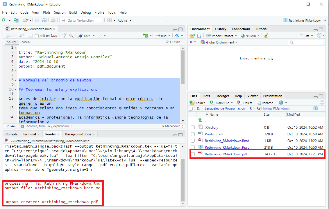The image size is (329, 209).
Task: Close the Render tab
Action: click(x=58, y=134)
